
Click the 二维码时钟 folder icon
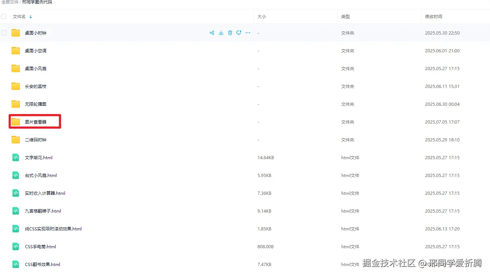[x=15, y=140]
